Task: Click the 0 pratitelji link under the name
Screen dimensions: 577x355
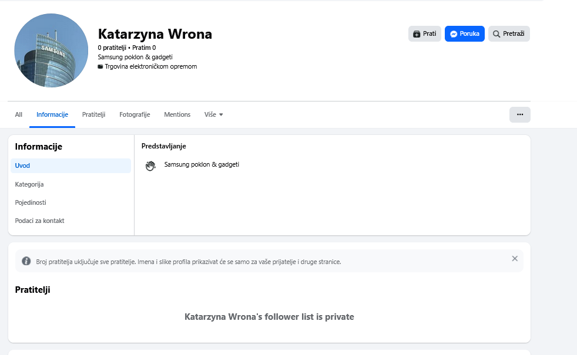Action: coord(112,48)
